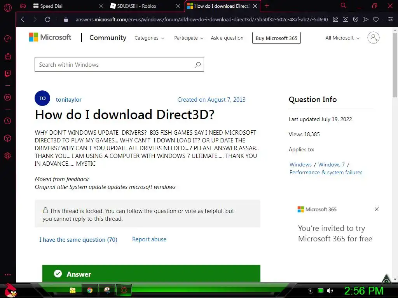Screen dimensions: 398x298
Task: Click the forward navigation arrow
Action: pyautogui.click(x=35, y=19)
